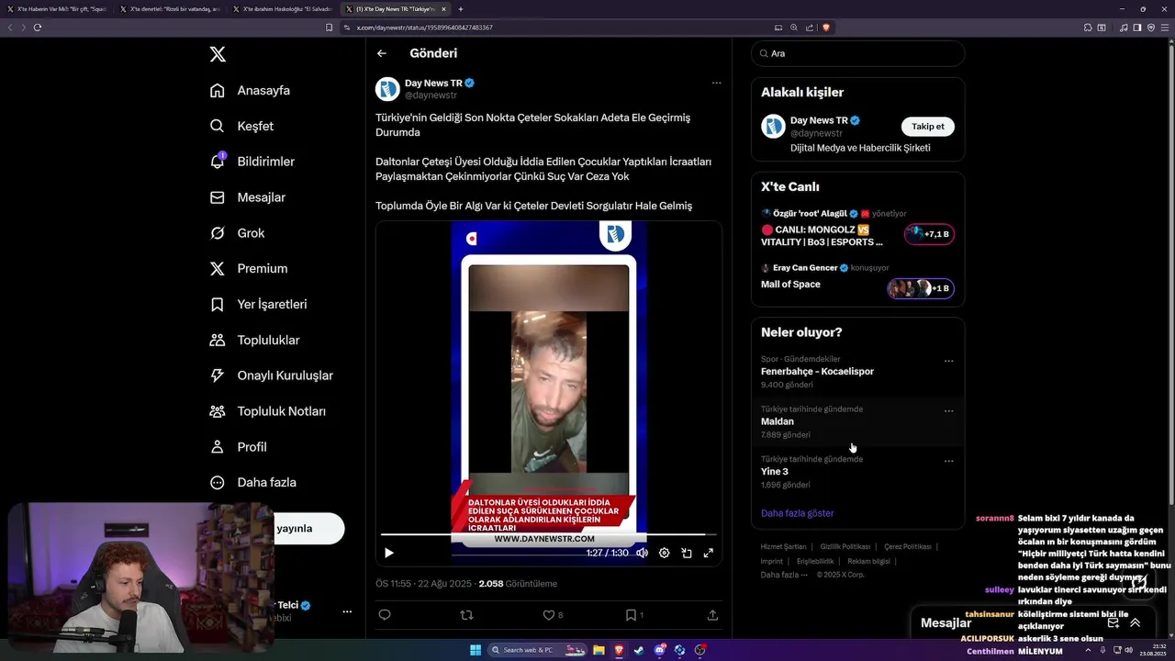Open Profil in sidebar
The height and width of the screenshot is (661, 1175).
(x=238, y=447)
